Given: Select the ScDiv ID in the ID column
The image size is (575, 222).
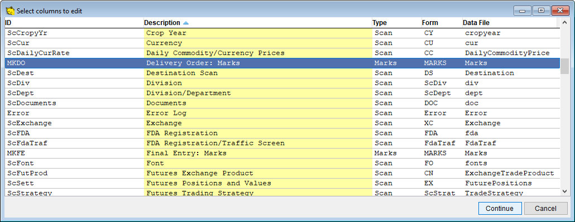Looking at the screenshot, I should click(x=74, y=83).
